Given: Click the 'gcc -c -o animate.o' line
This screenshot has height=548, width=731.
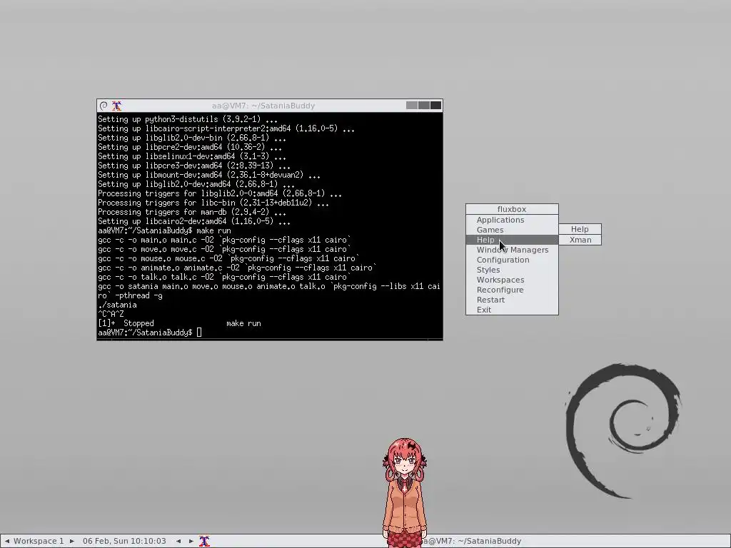Looking at the screenshot, I should 237,268.
